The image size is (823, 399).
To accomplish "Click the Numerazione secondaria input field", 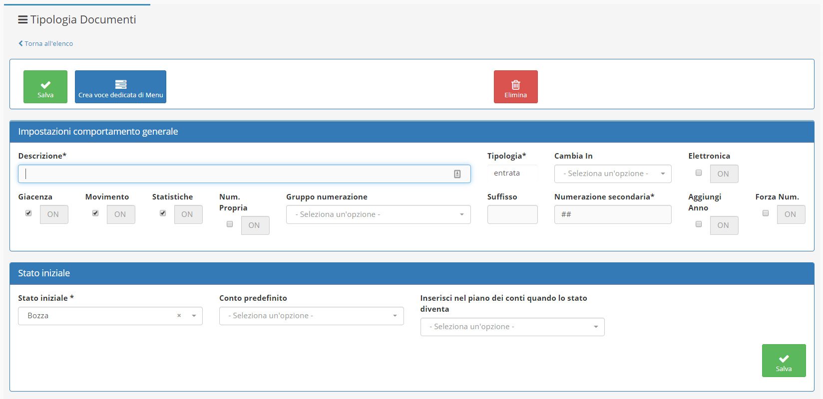I will click(x=612, y=214).
